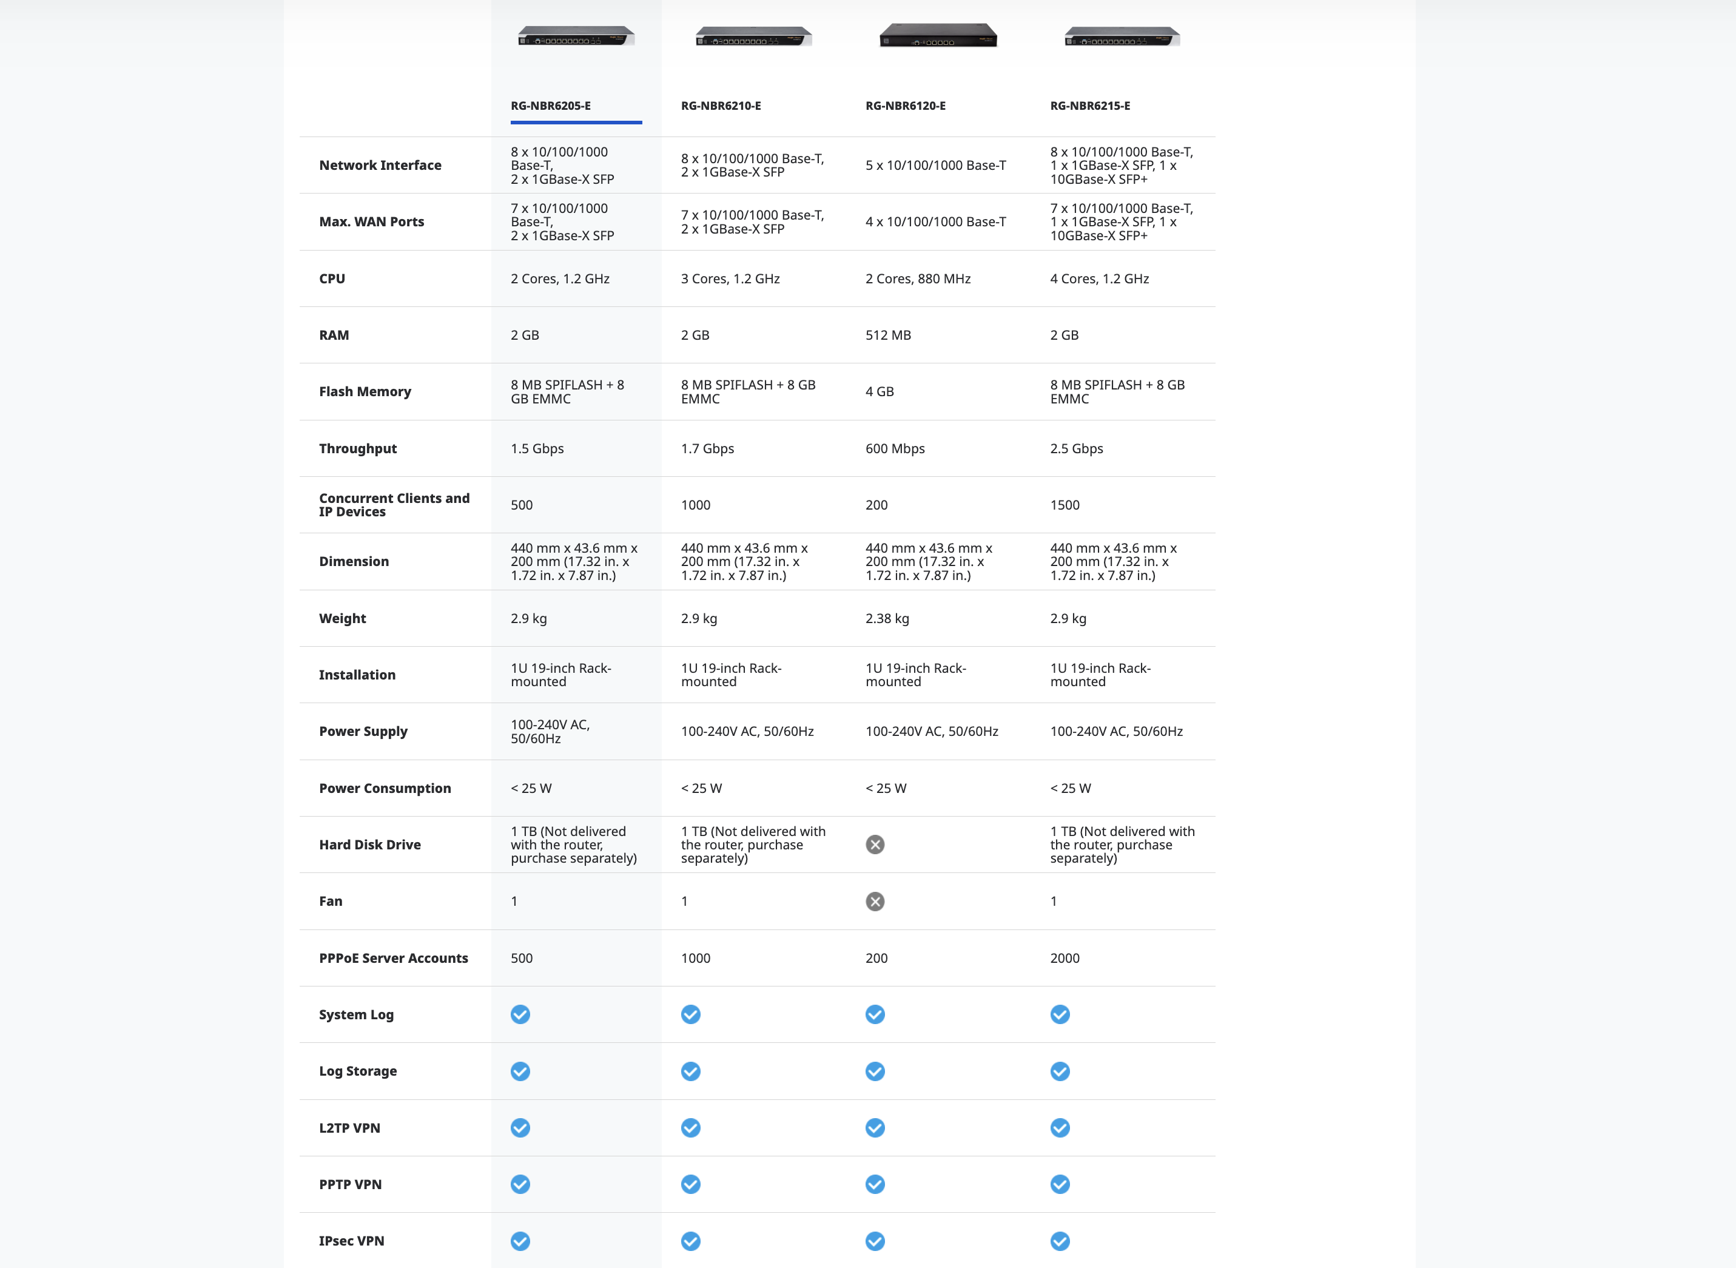Click IPsec VPN checkmark for RG-NBR6205-E
1736x1268 pixels.
point(520,1241)
